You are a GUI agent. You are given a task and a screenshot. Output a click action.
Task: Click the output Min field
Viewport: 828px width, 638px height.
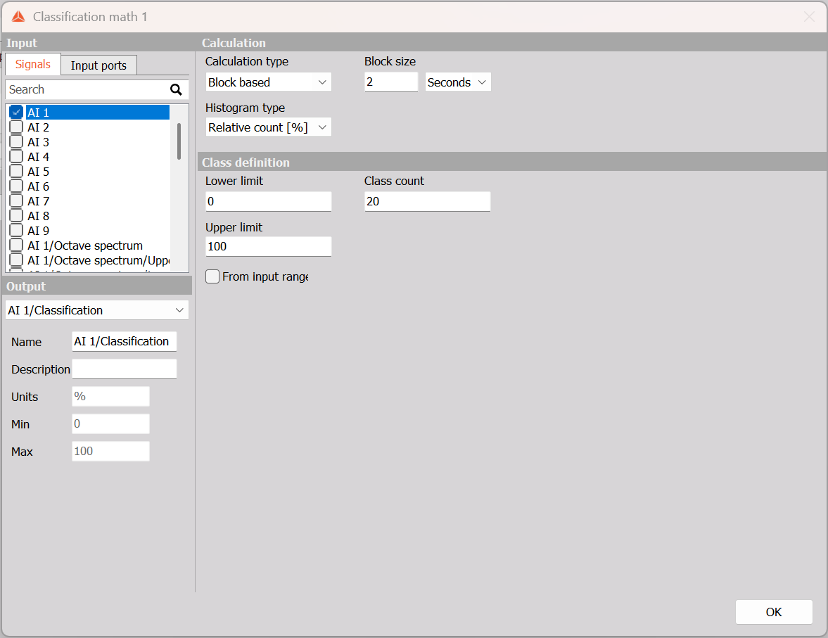click(110, 424)
